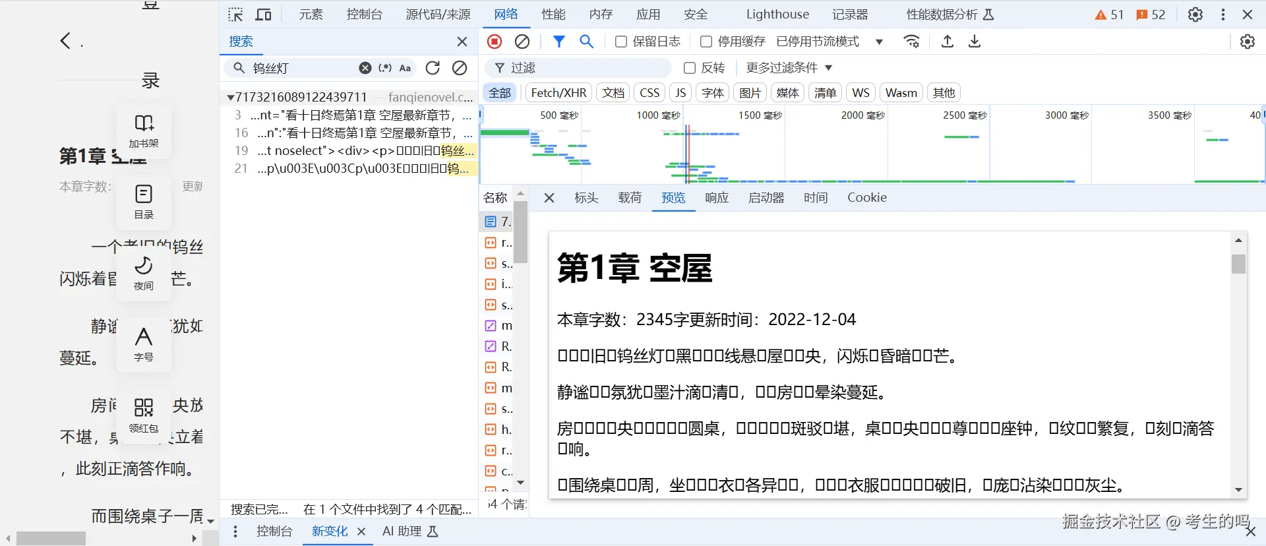Clear search results circle-slash icon

pos(460,68)
